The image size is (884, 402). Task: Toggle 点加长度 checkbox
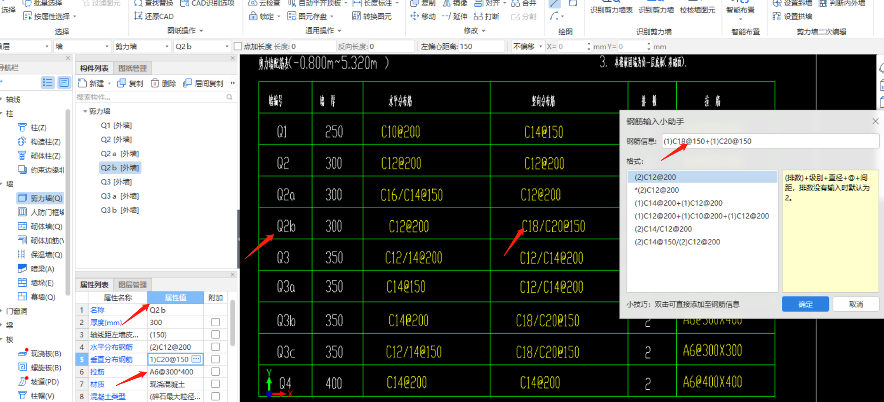point(238,46)
